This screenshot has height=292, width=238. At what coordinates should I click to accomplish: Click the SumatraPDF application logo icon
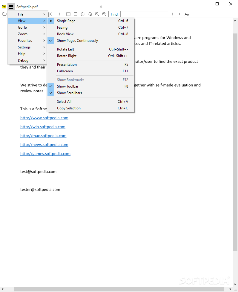4,7
